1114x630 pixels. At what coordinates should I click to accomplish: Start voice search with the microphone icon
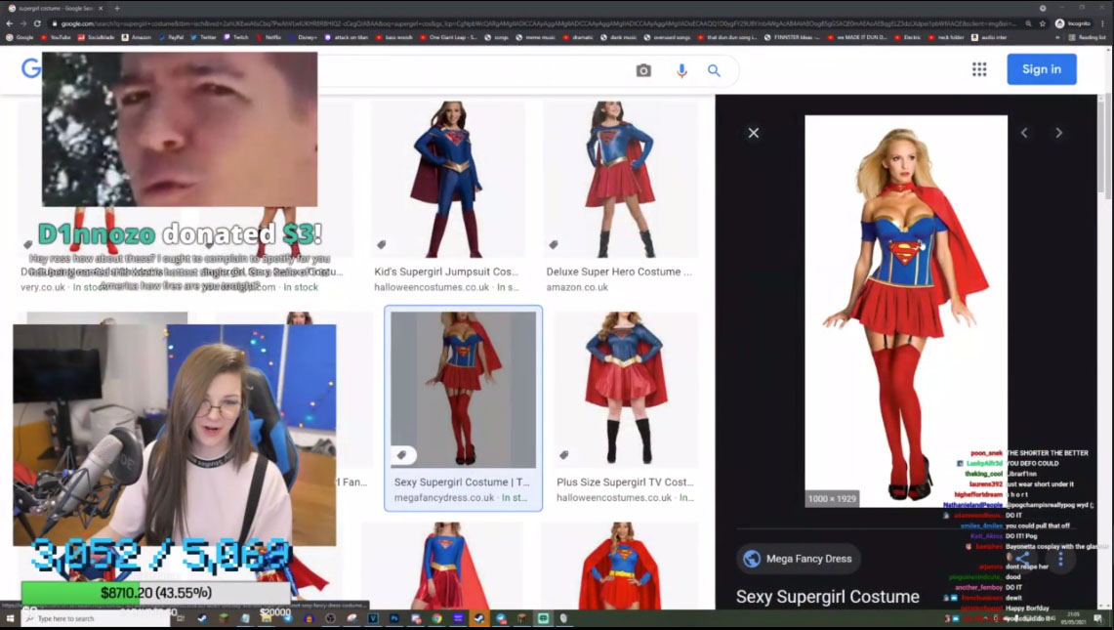[681, 70]
